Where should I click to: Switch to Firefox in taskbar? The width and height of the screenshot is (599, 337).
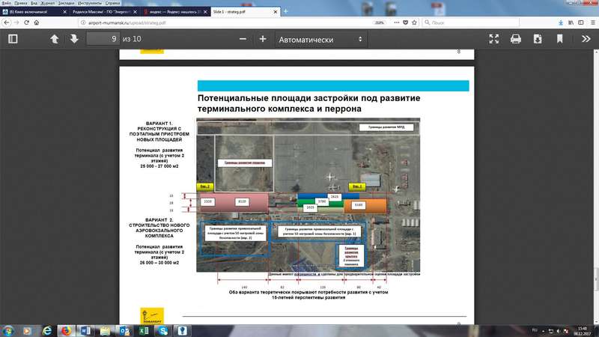[67, 331]
